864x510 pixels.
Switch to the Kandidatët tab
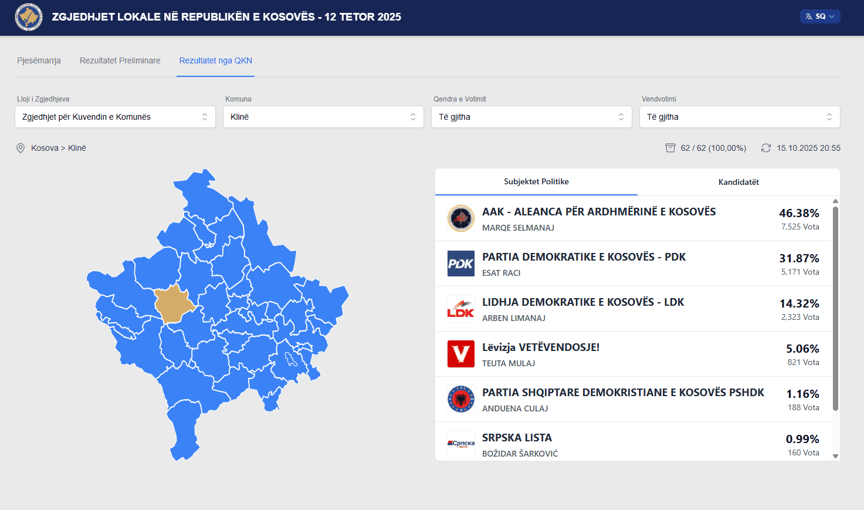(738, 182)
